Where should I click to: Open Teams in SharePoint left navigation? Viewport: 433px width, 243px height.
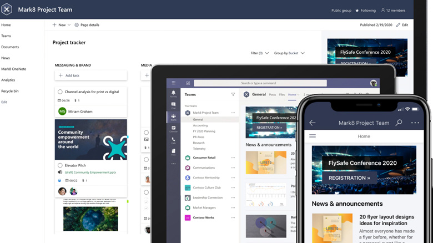click(x=6, y=36)
